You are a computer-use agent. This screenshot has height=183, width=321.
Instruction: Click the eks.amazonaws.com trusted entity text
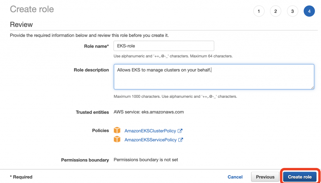149,112
